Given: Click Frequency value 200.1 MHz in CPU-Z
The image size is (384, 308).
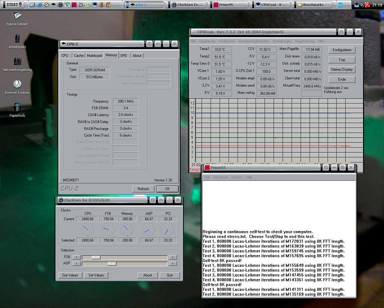Looking at the screenshot, I should (x=126, y=101).
